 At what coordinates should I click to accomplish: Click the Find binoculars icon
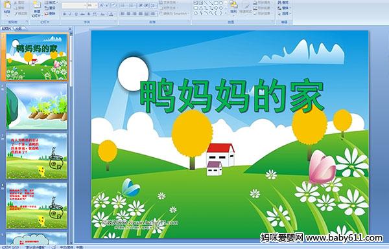click(x=279, y=3)
